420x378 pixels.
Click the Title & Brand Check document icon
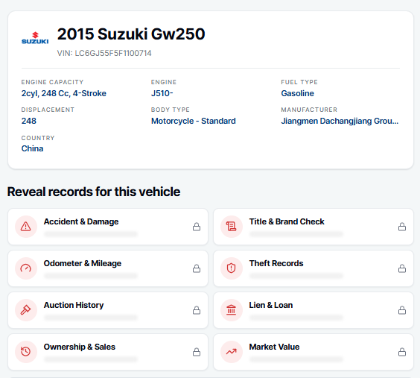click(231, 227)
